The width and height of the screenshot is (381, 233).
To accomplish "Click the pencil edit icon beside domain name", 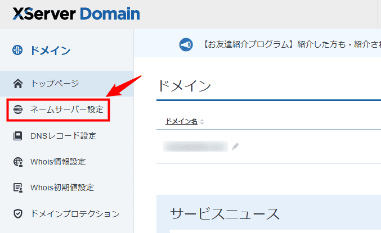I will coord(235,147).
